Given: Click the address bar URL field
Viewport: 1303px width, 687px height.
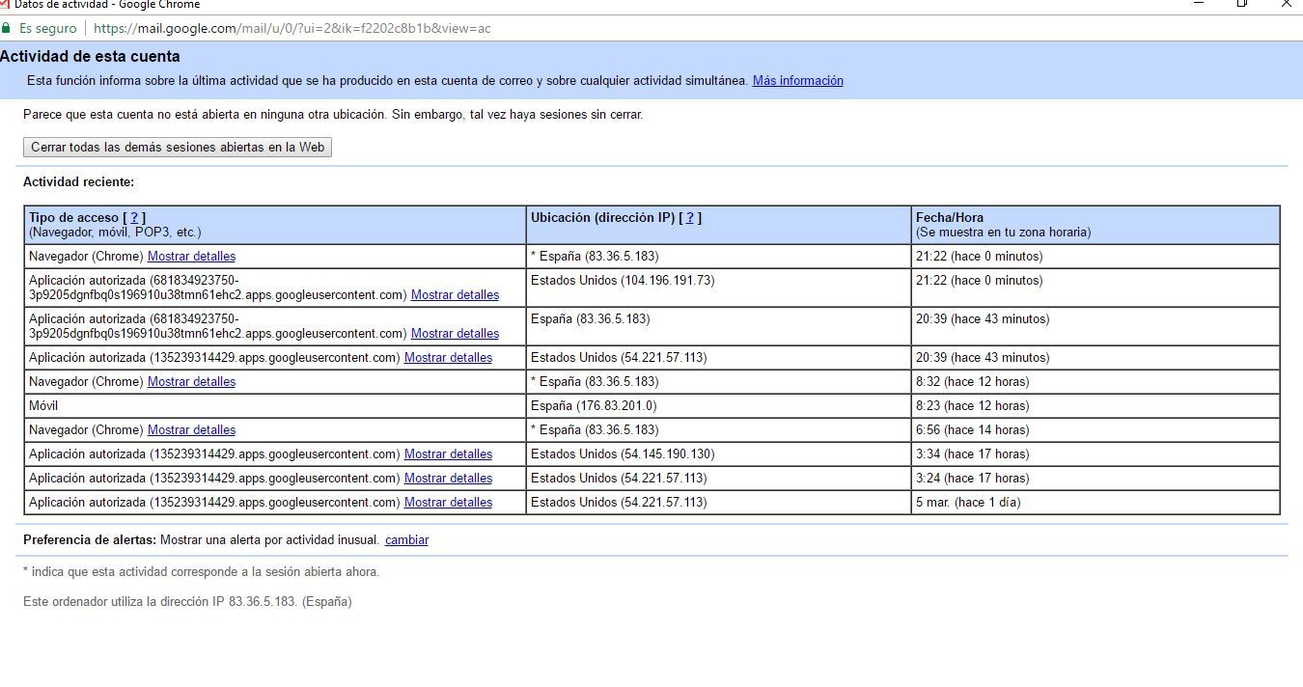Looking at the screenshot, I should click(292, 28).
